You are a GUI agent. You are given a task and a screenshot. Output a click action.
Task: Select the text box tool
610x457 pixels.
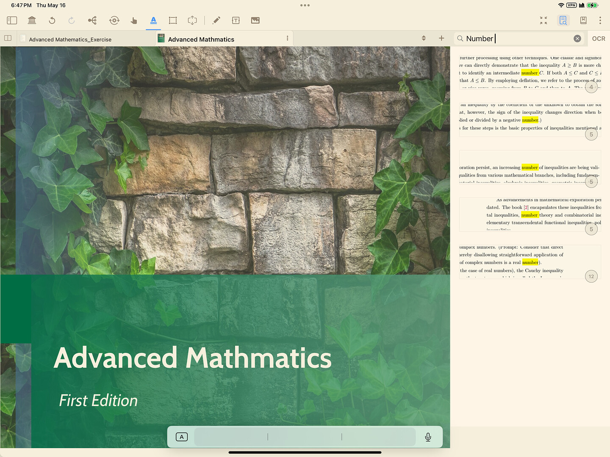click(x=236, y=20)
